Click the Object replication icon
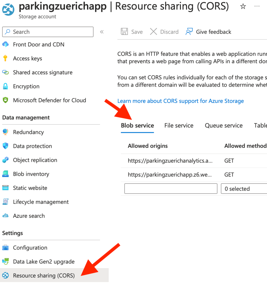 pyautogui.click(x=5, y=160)
